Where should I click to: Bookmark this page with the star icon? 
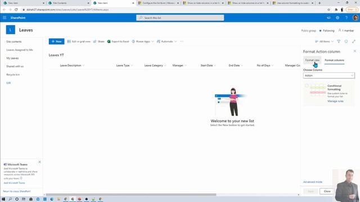coord(328,10)
